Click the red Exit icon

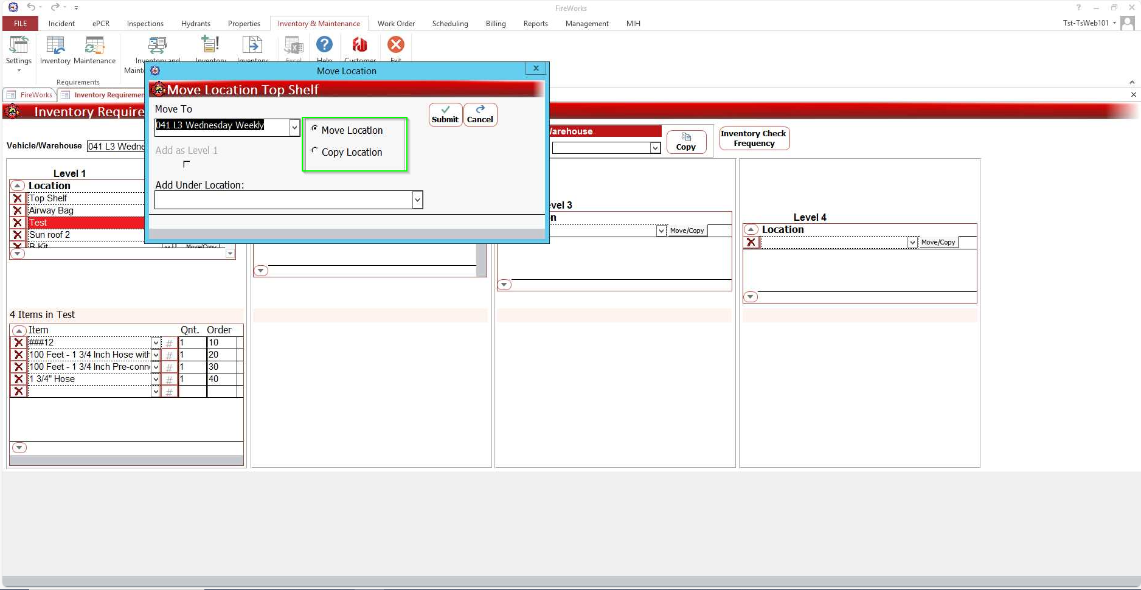pyautogui.click(x=395, y=46)
